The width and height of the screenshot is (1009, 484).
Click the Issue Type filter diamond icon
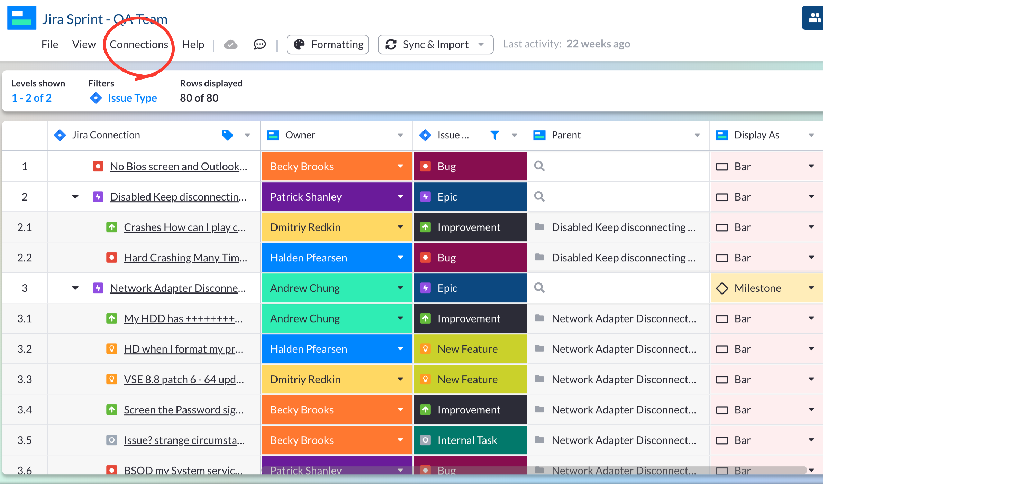click(96, 98)
